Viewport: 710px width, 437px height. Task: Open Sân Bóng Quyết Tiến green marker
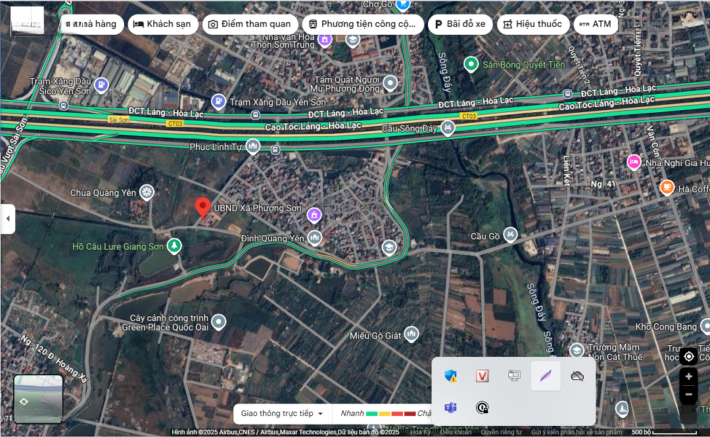471,64
